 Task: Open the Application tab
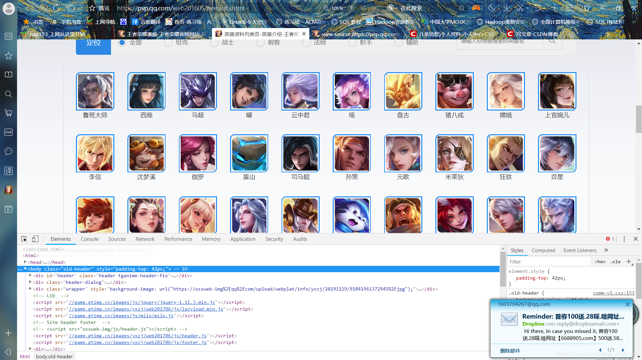tap(243, 239)
